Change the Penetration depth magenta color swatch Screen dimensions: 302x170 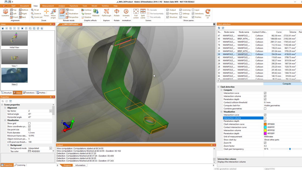tap(265, 133)
